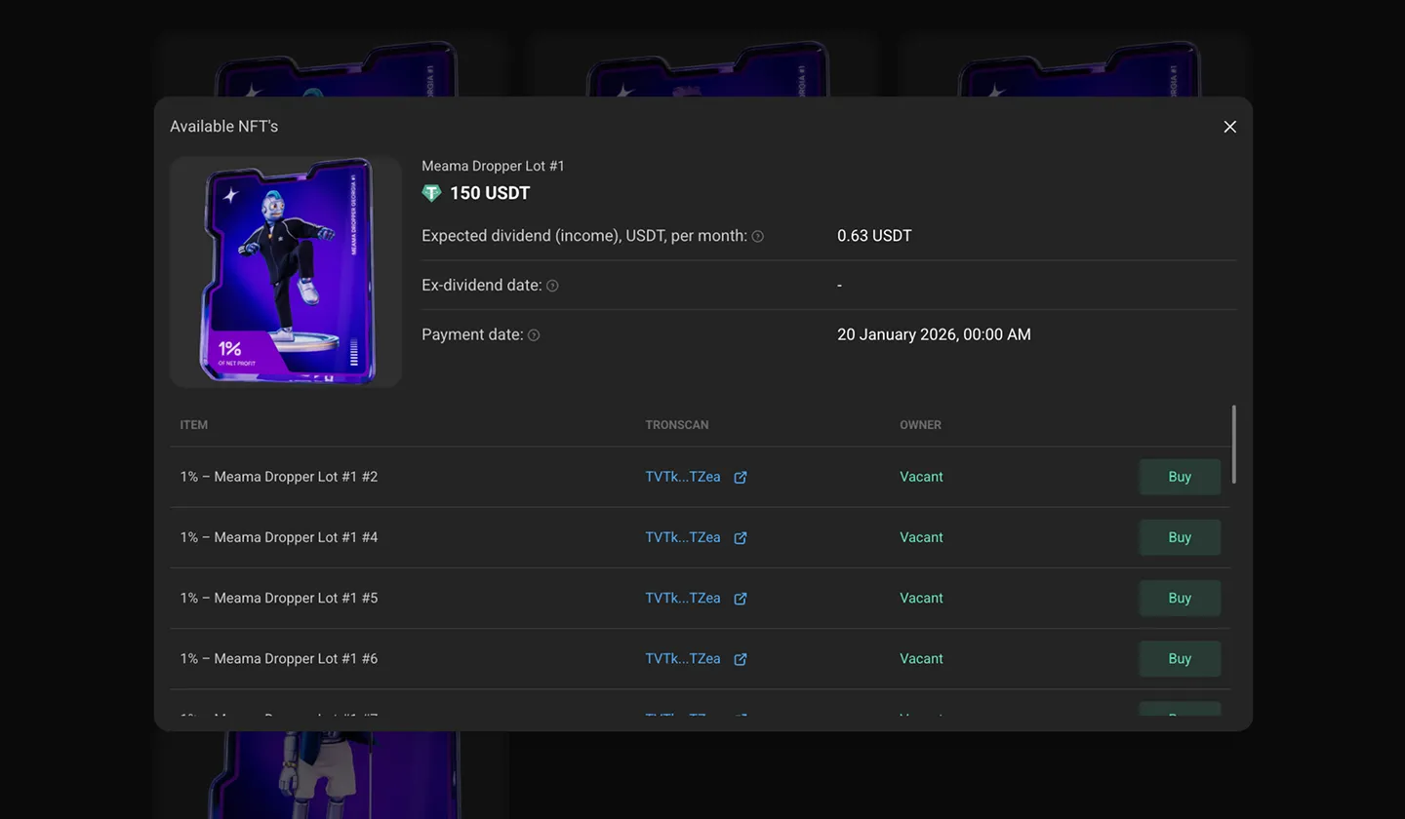Open info icon beside Payment date
The width and height of the screenshot is (1405, 819).
pyautogui.click(x=534, y=334)
